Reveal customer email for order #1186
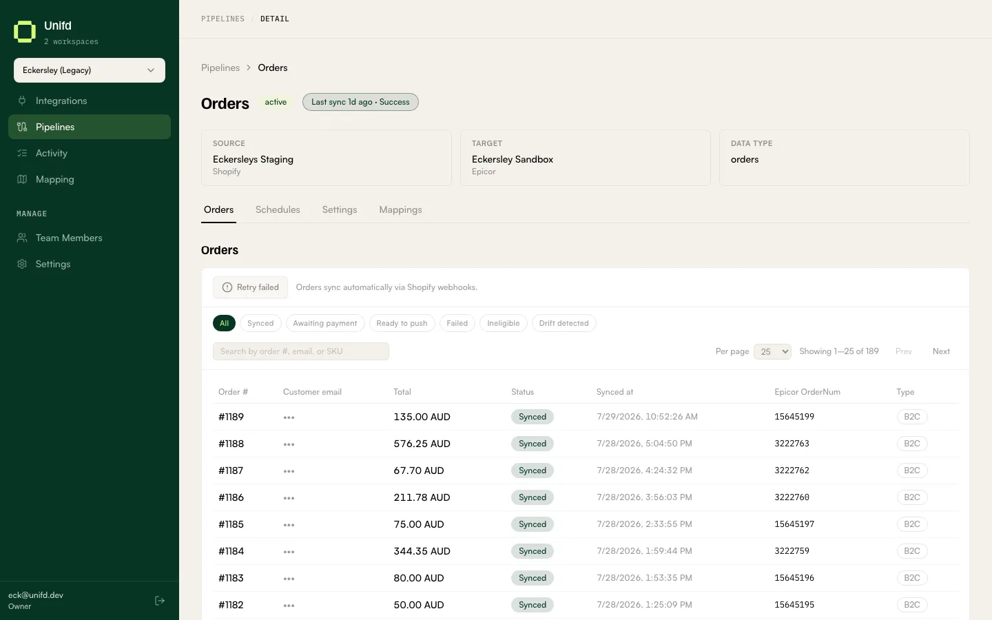This screenshot has width=992, height=620. 289,498
